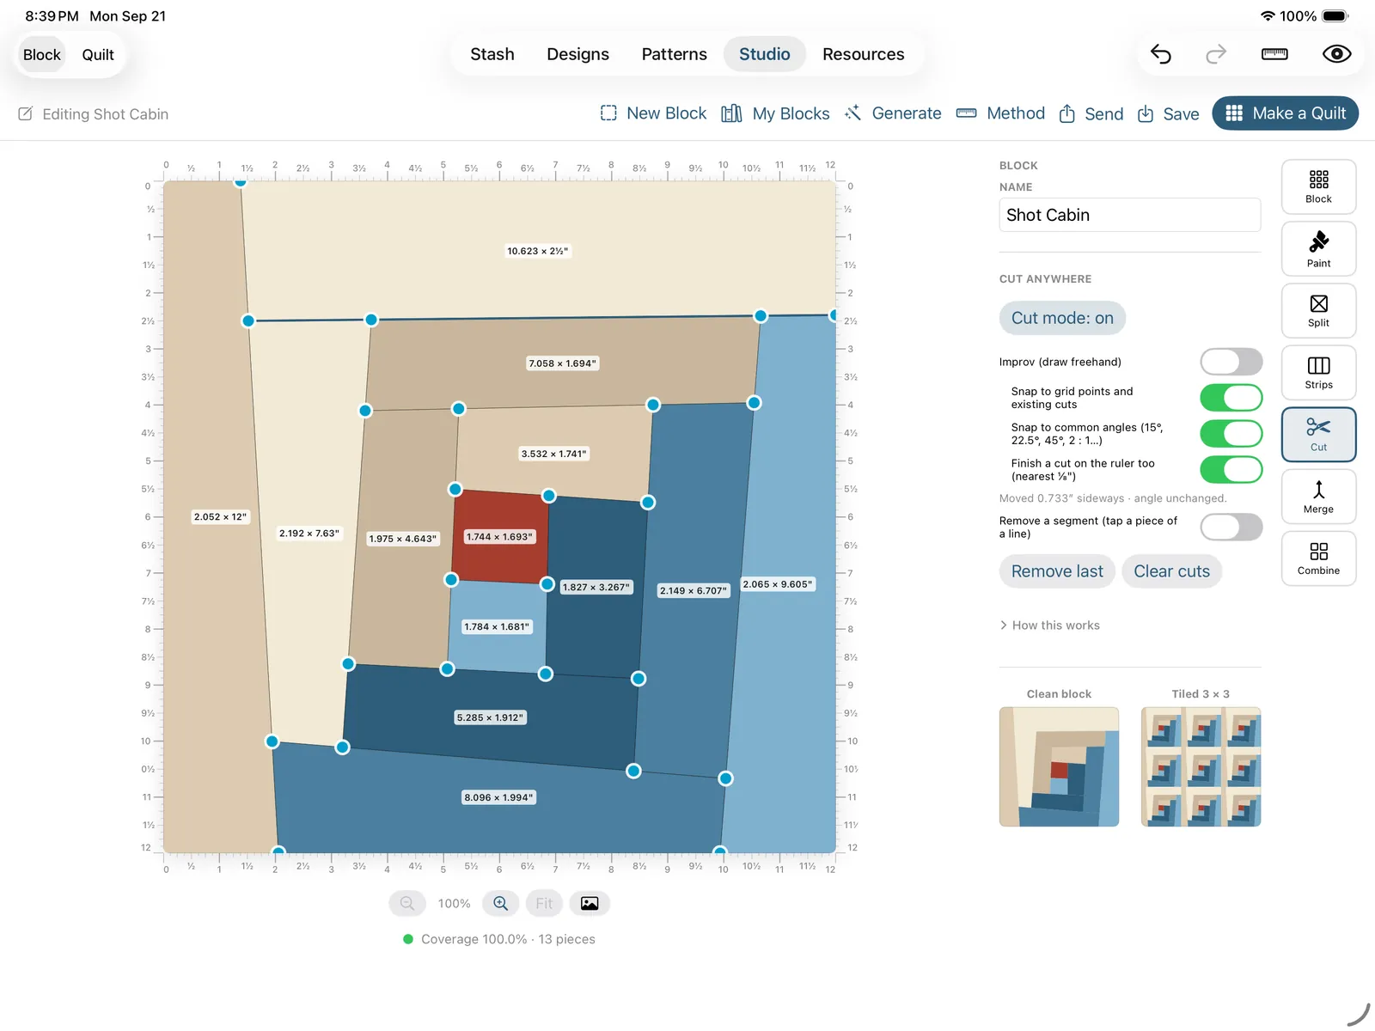Click the edit pencil icon beside Editing Shot Cabin

click(x=26, y=113)
